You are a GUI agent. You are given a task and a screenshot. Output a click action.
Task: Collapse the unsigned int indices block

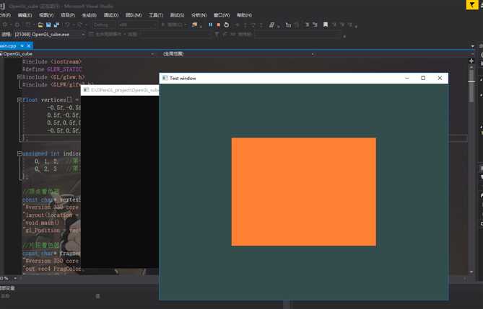pyautogui.click(x=19, y=153)
